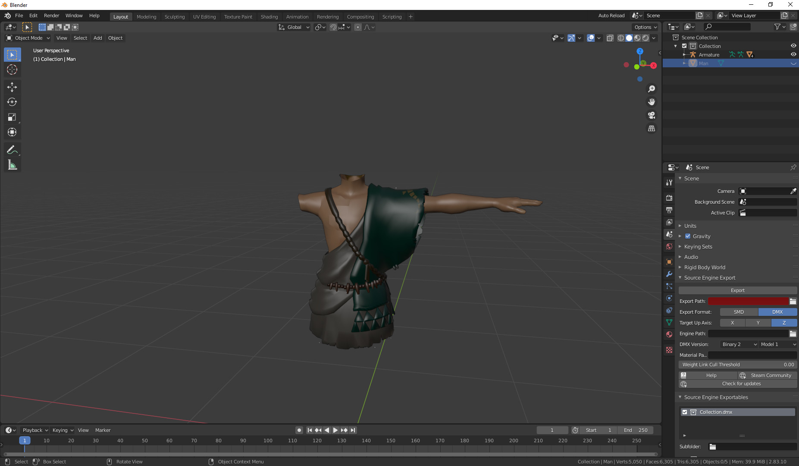Click Check for updates button

[x=741, y=384]
